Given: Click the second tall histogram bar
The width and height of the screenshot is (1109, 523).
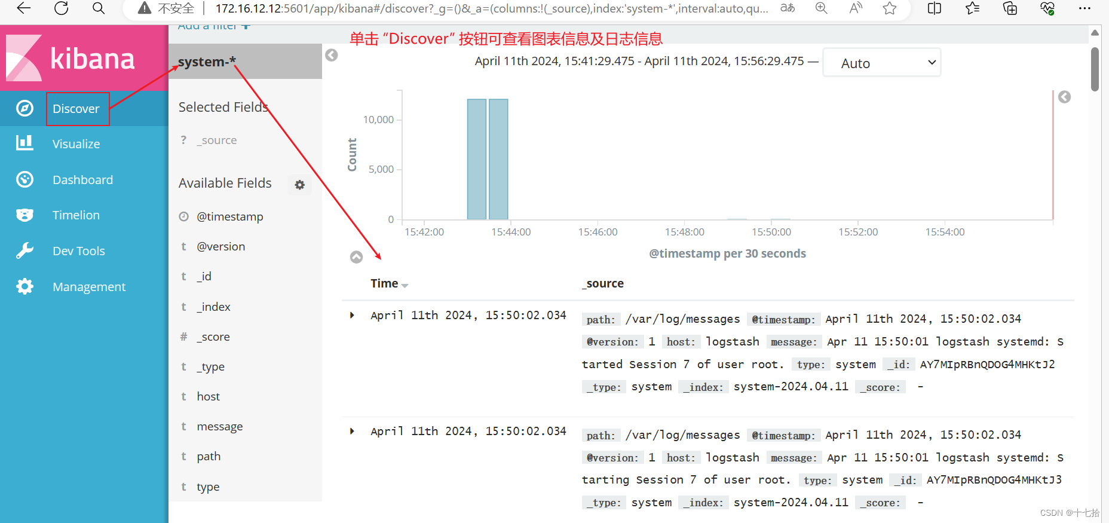Looking at the screenshot, I should point(498,159).
